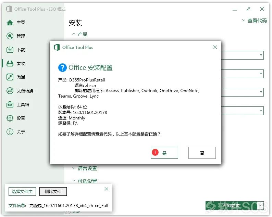Open the arrow beside 开始安装 button
Screen dimensions: 272x217
[x=260, y=206]
